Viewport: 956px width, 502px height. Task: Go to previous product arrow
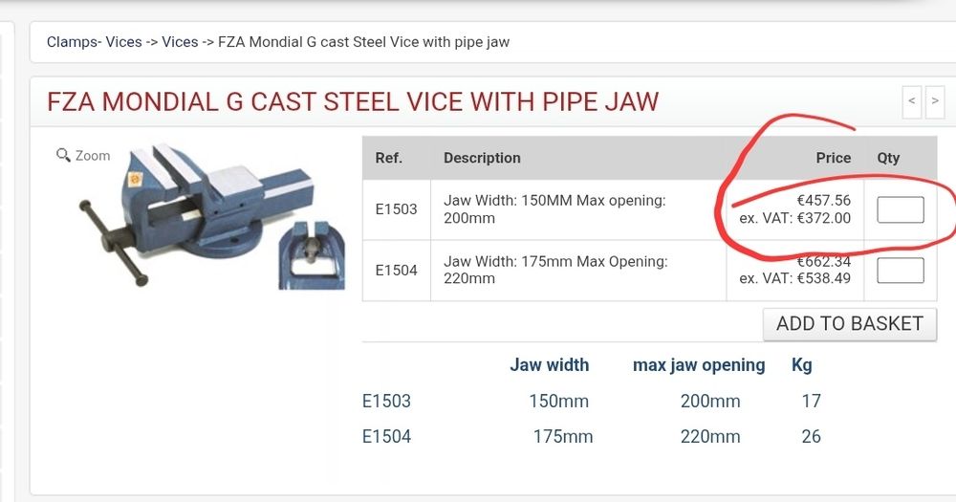pos(911,101)
